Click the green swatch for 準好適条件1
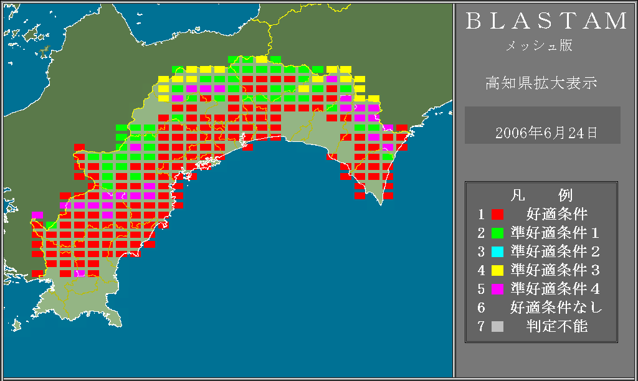 pyautogui.click(x=497, y=233)
